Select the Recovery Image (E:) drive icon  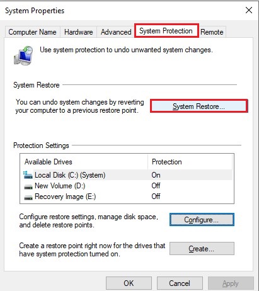coord(28,197)
